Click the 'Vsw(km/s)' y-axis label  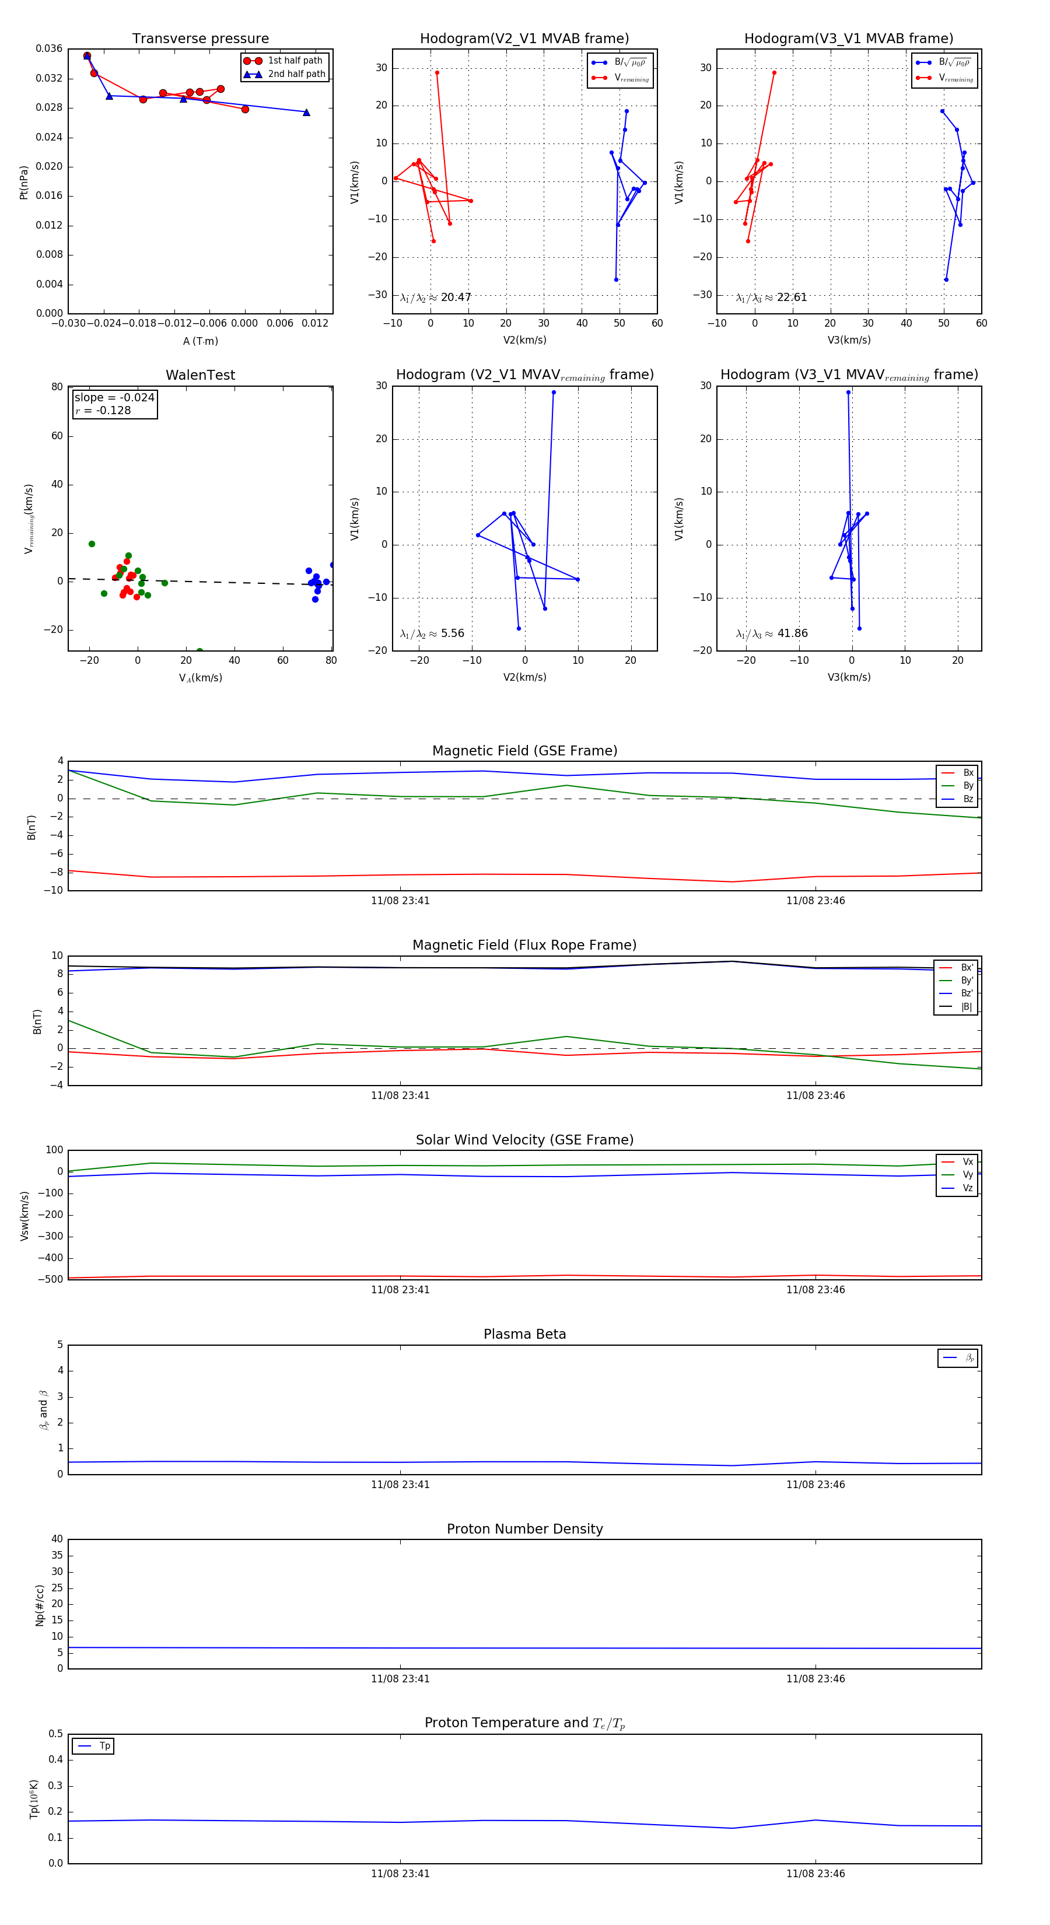coord(24,1216)
